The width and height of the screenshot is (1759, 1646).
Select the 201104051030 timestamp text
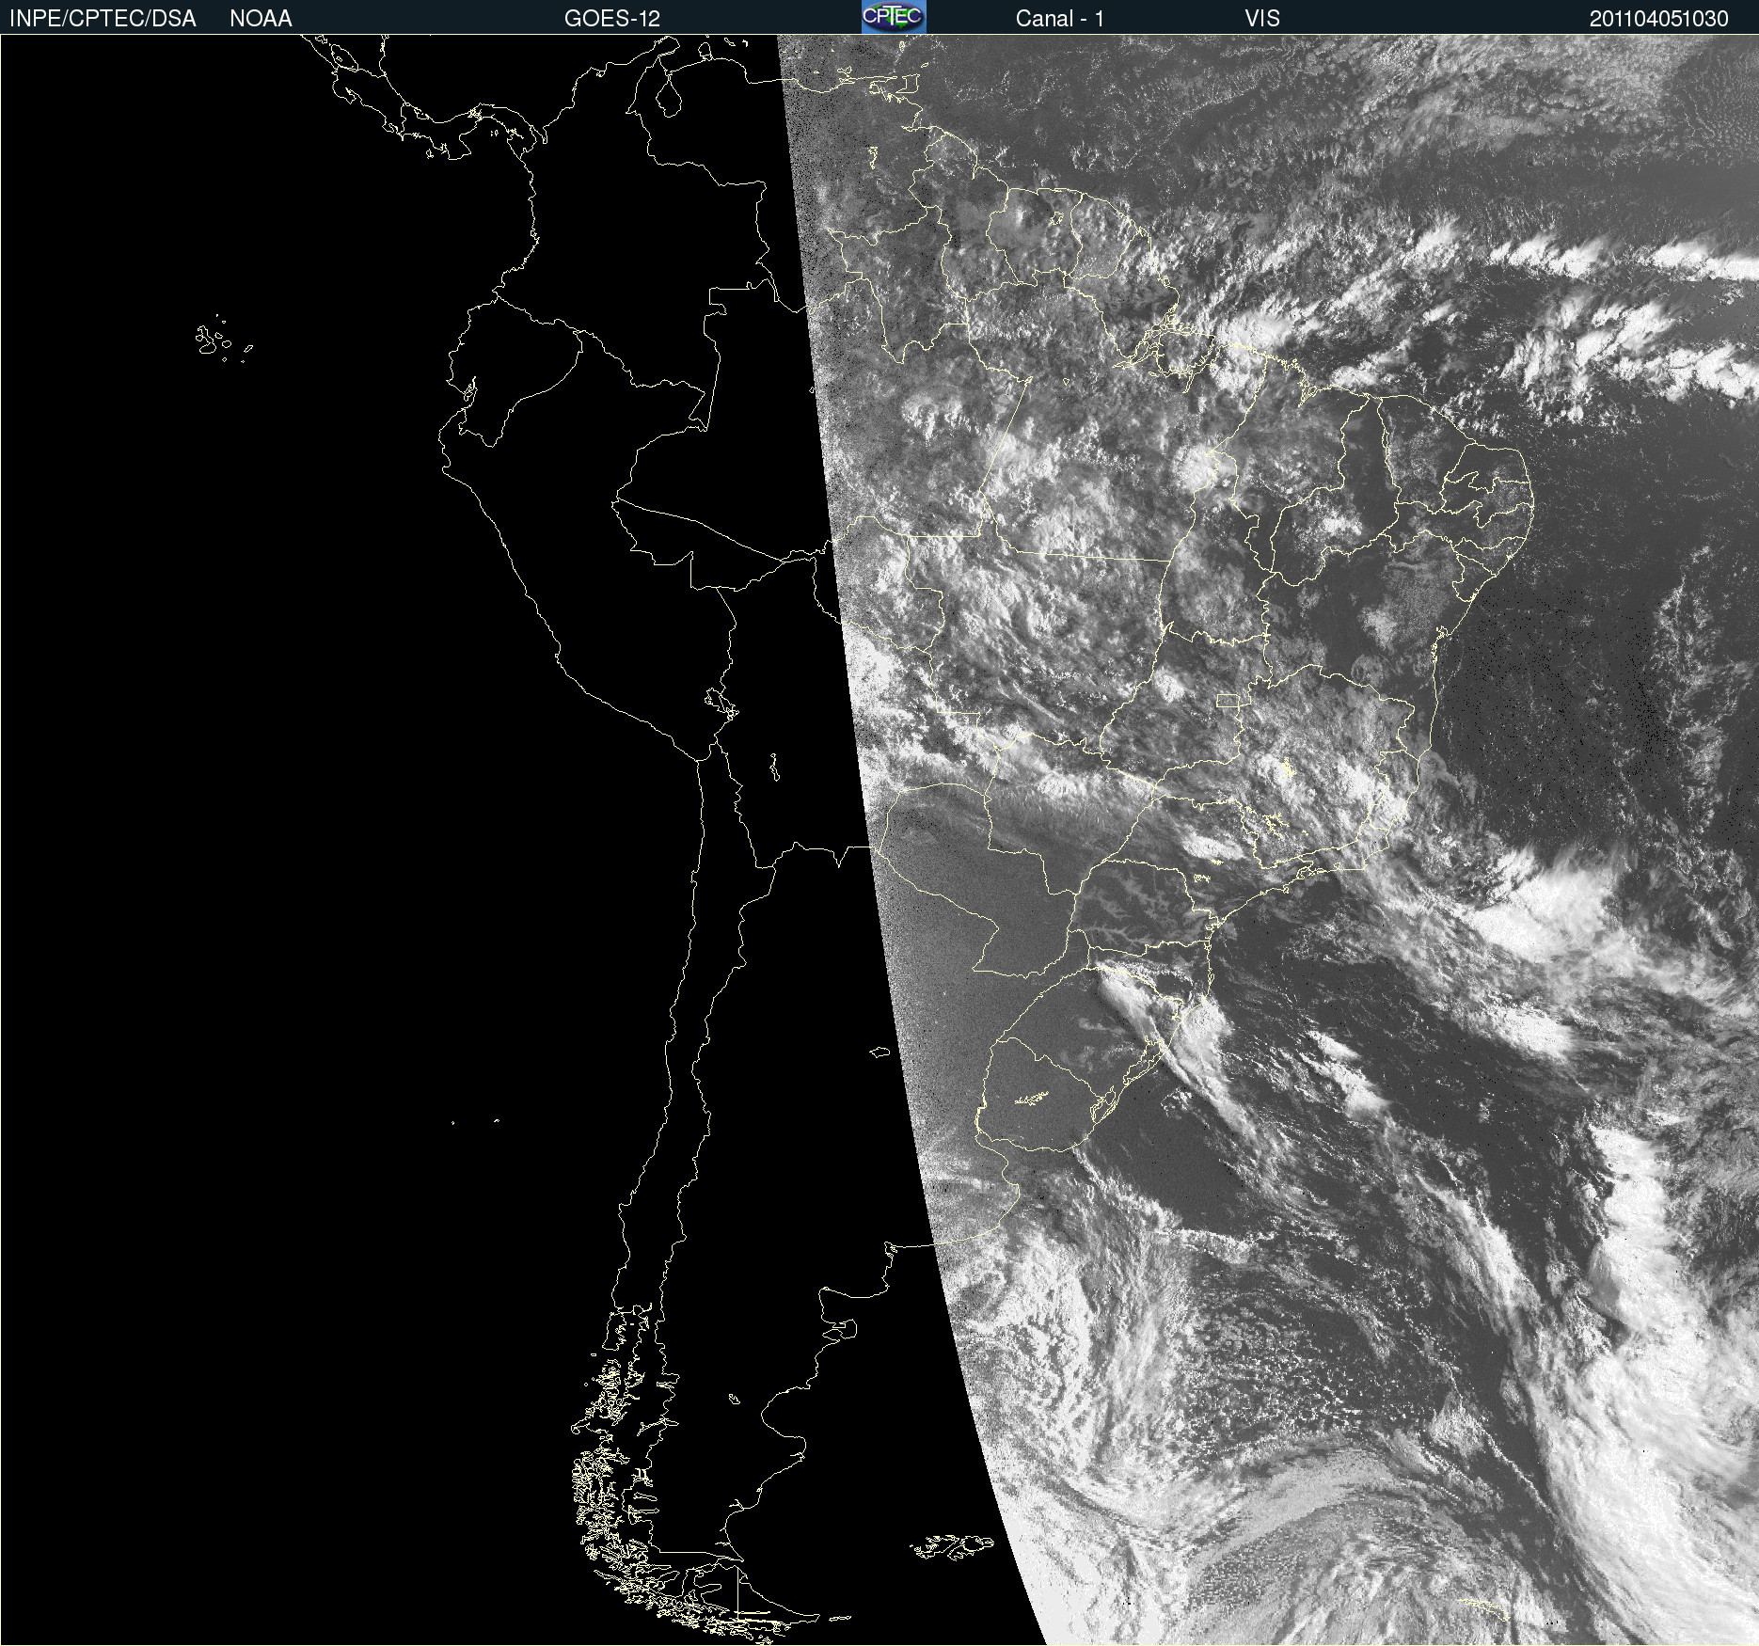click(1659, 19)
